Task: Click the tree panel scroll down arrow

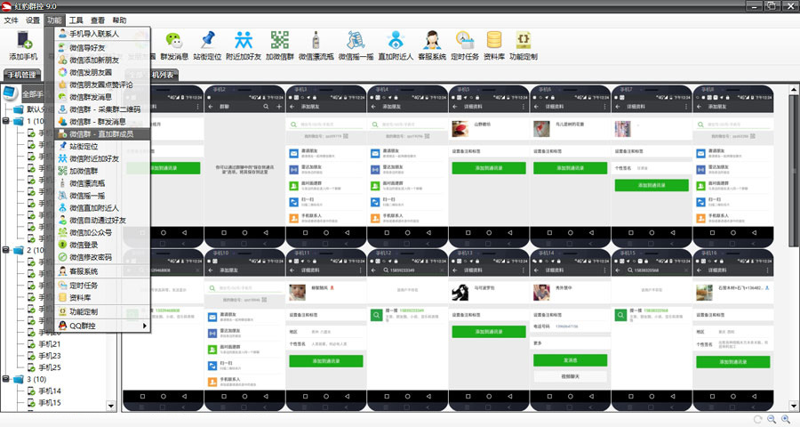Action: coord(111,406)
